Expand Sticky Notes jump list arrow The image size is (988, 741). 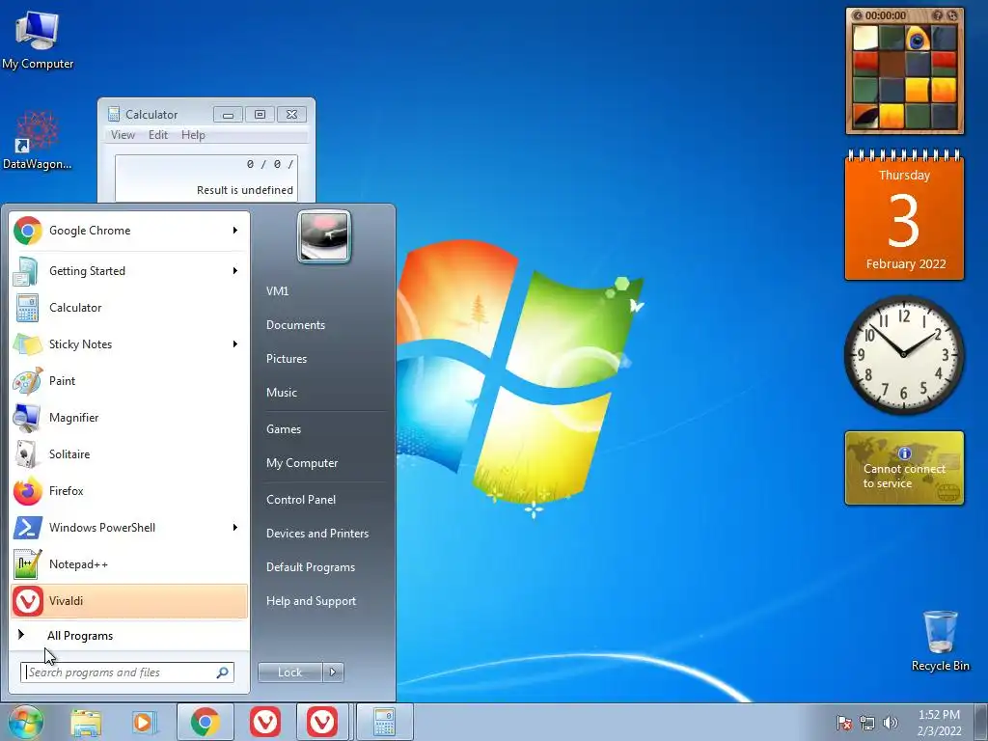pos(235,344)
